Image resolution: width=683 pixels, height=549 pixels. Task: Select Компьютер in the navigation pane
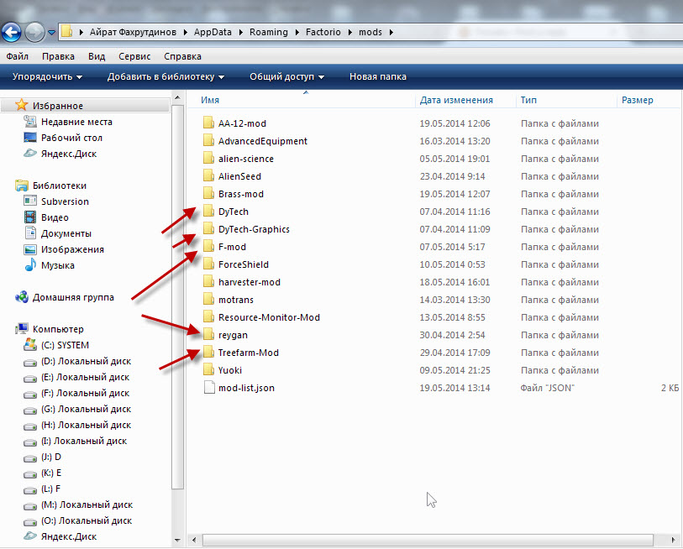(x=58, y=329)
